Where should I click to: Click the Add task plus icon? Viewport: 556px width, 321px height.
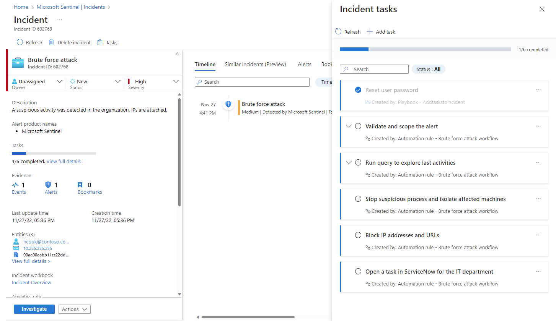pos(370,32)
